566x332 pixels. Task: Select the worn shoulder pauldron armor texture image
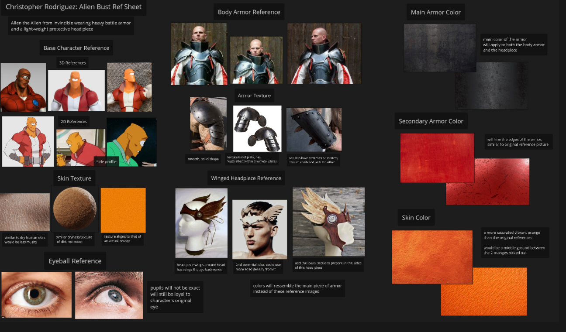tap(208, 124)
